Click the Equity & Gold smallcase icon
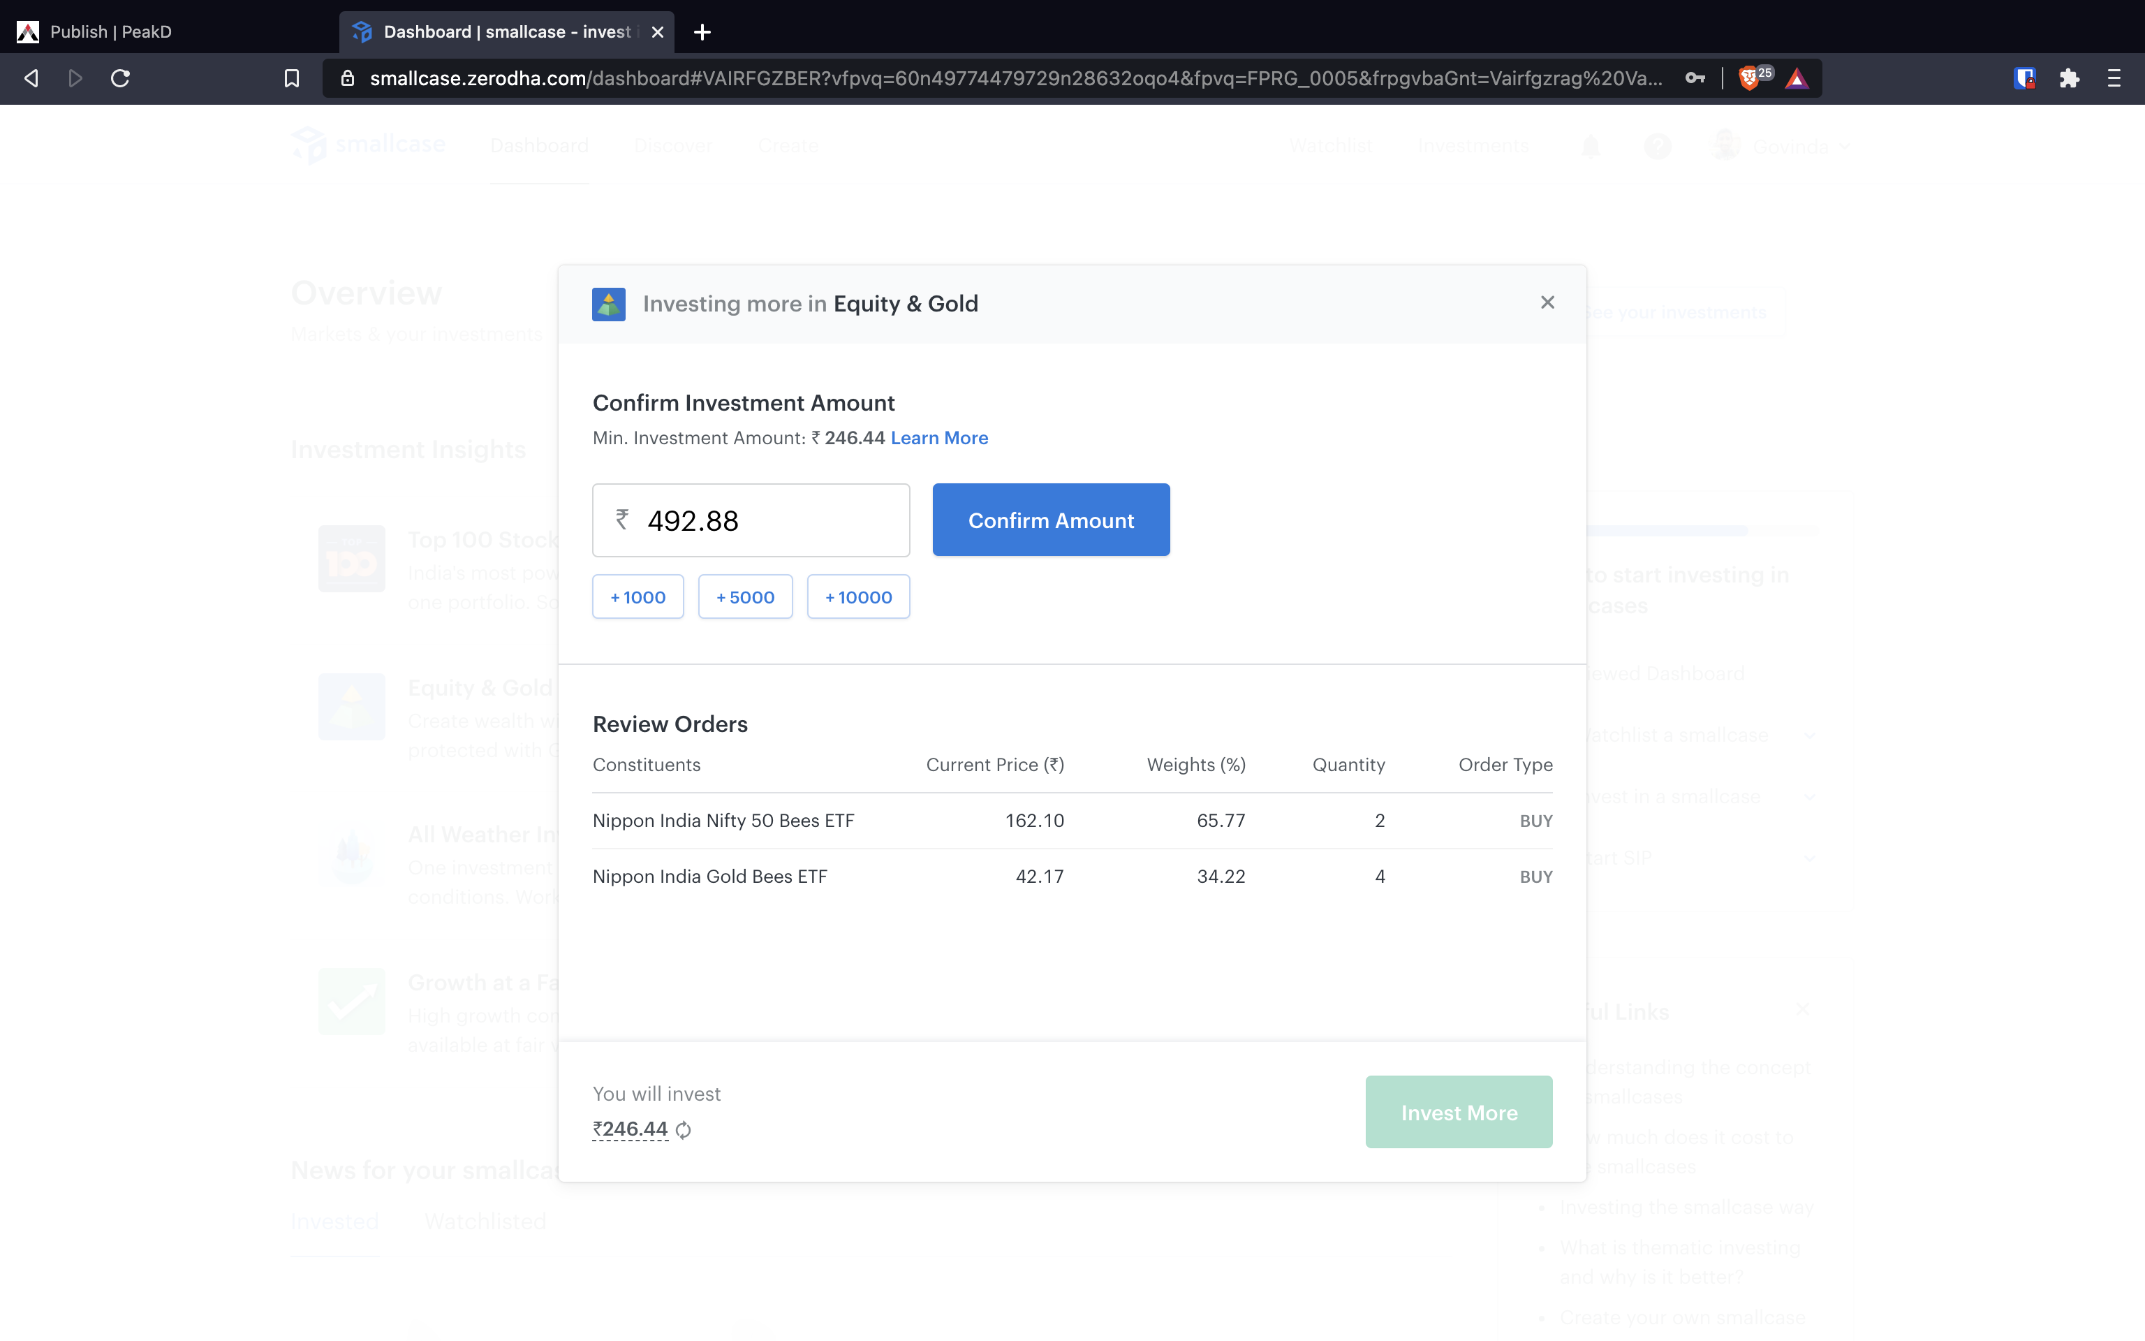Image resolution: width=2145 pixels, height=1341 pixels. [x=609, y=305]
